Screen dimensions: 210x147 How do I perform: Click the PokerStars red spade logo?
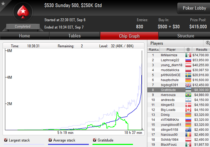[23, 12]
